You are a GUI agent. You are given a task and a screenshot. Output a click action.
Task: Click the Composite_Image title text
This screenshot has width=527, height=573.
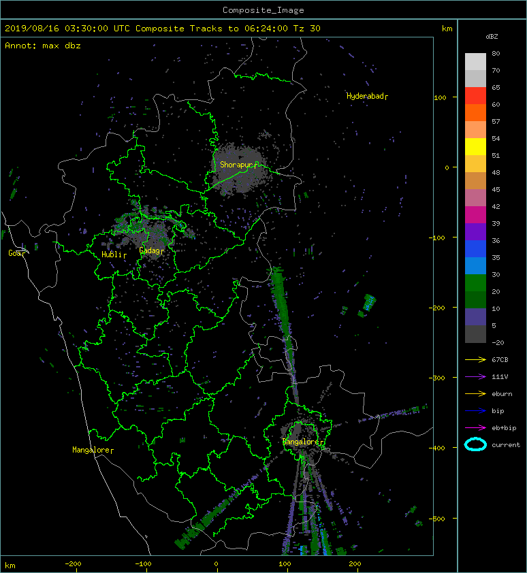(263, 10)
